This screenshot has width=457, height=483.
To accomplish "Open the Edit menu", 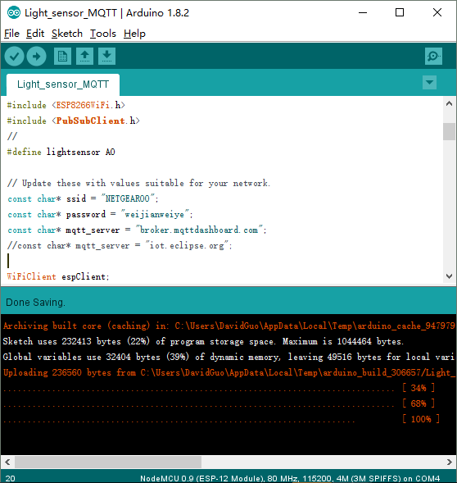I will click(35, 34).
